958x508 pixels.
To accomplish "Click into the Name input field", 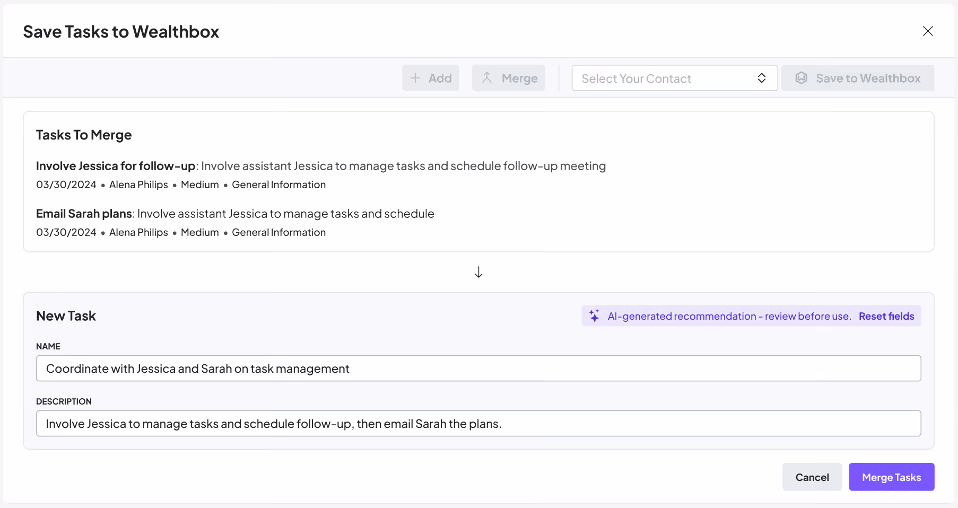I will [478, 369].
